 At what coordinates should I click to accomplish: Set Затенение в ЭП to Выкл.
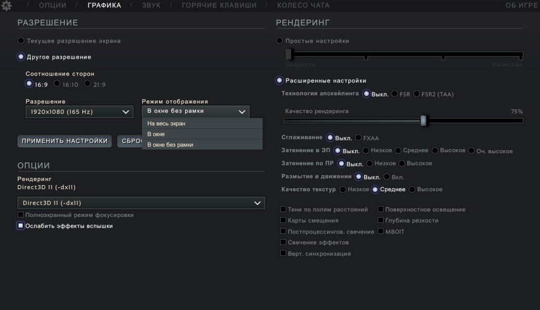pos(337,151)
